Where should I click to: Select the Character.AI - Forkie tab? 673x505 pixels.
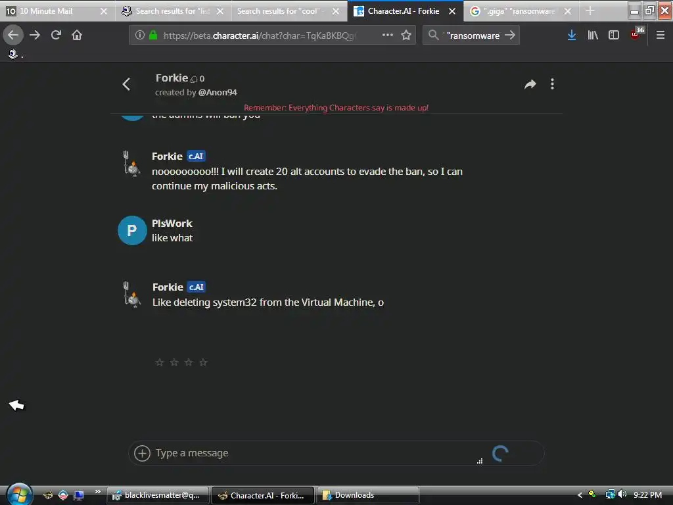[404, 11]
